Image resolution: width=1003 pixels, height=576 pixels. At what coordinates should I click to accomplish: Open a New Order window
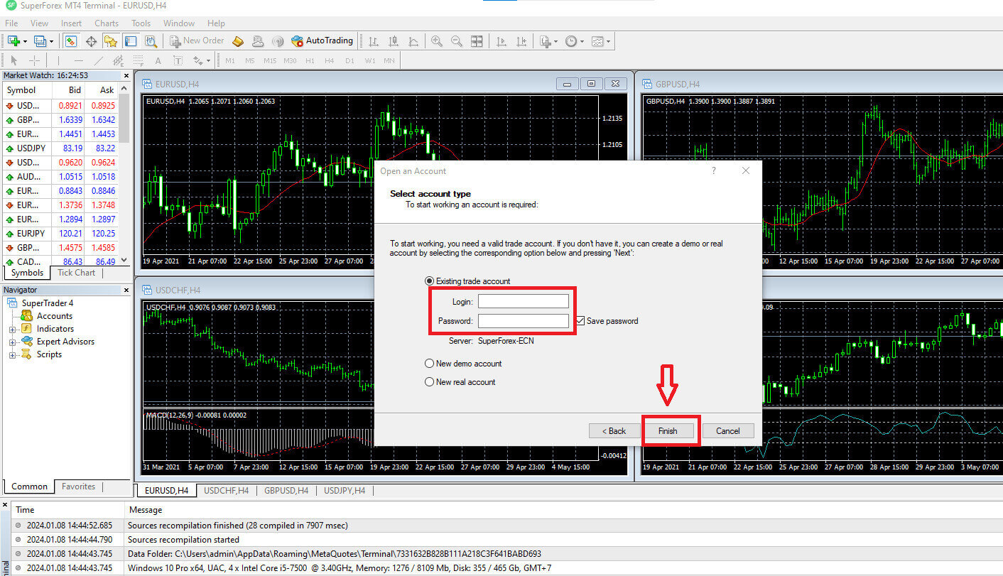[197, 40]
